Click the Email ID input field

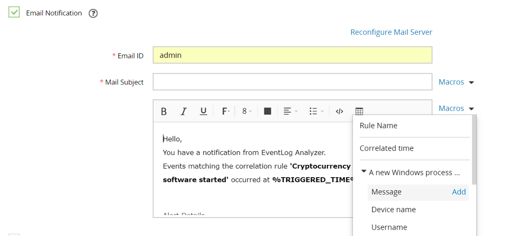[x=292, y=55]
